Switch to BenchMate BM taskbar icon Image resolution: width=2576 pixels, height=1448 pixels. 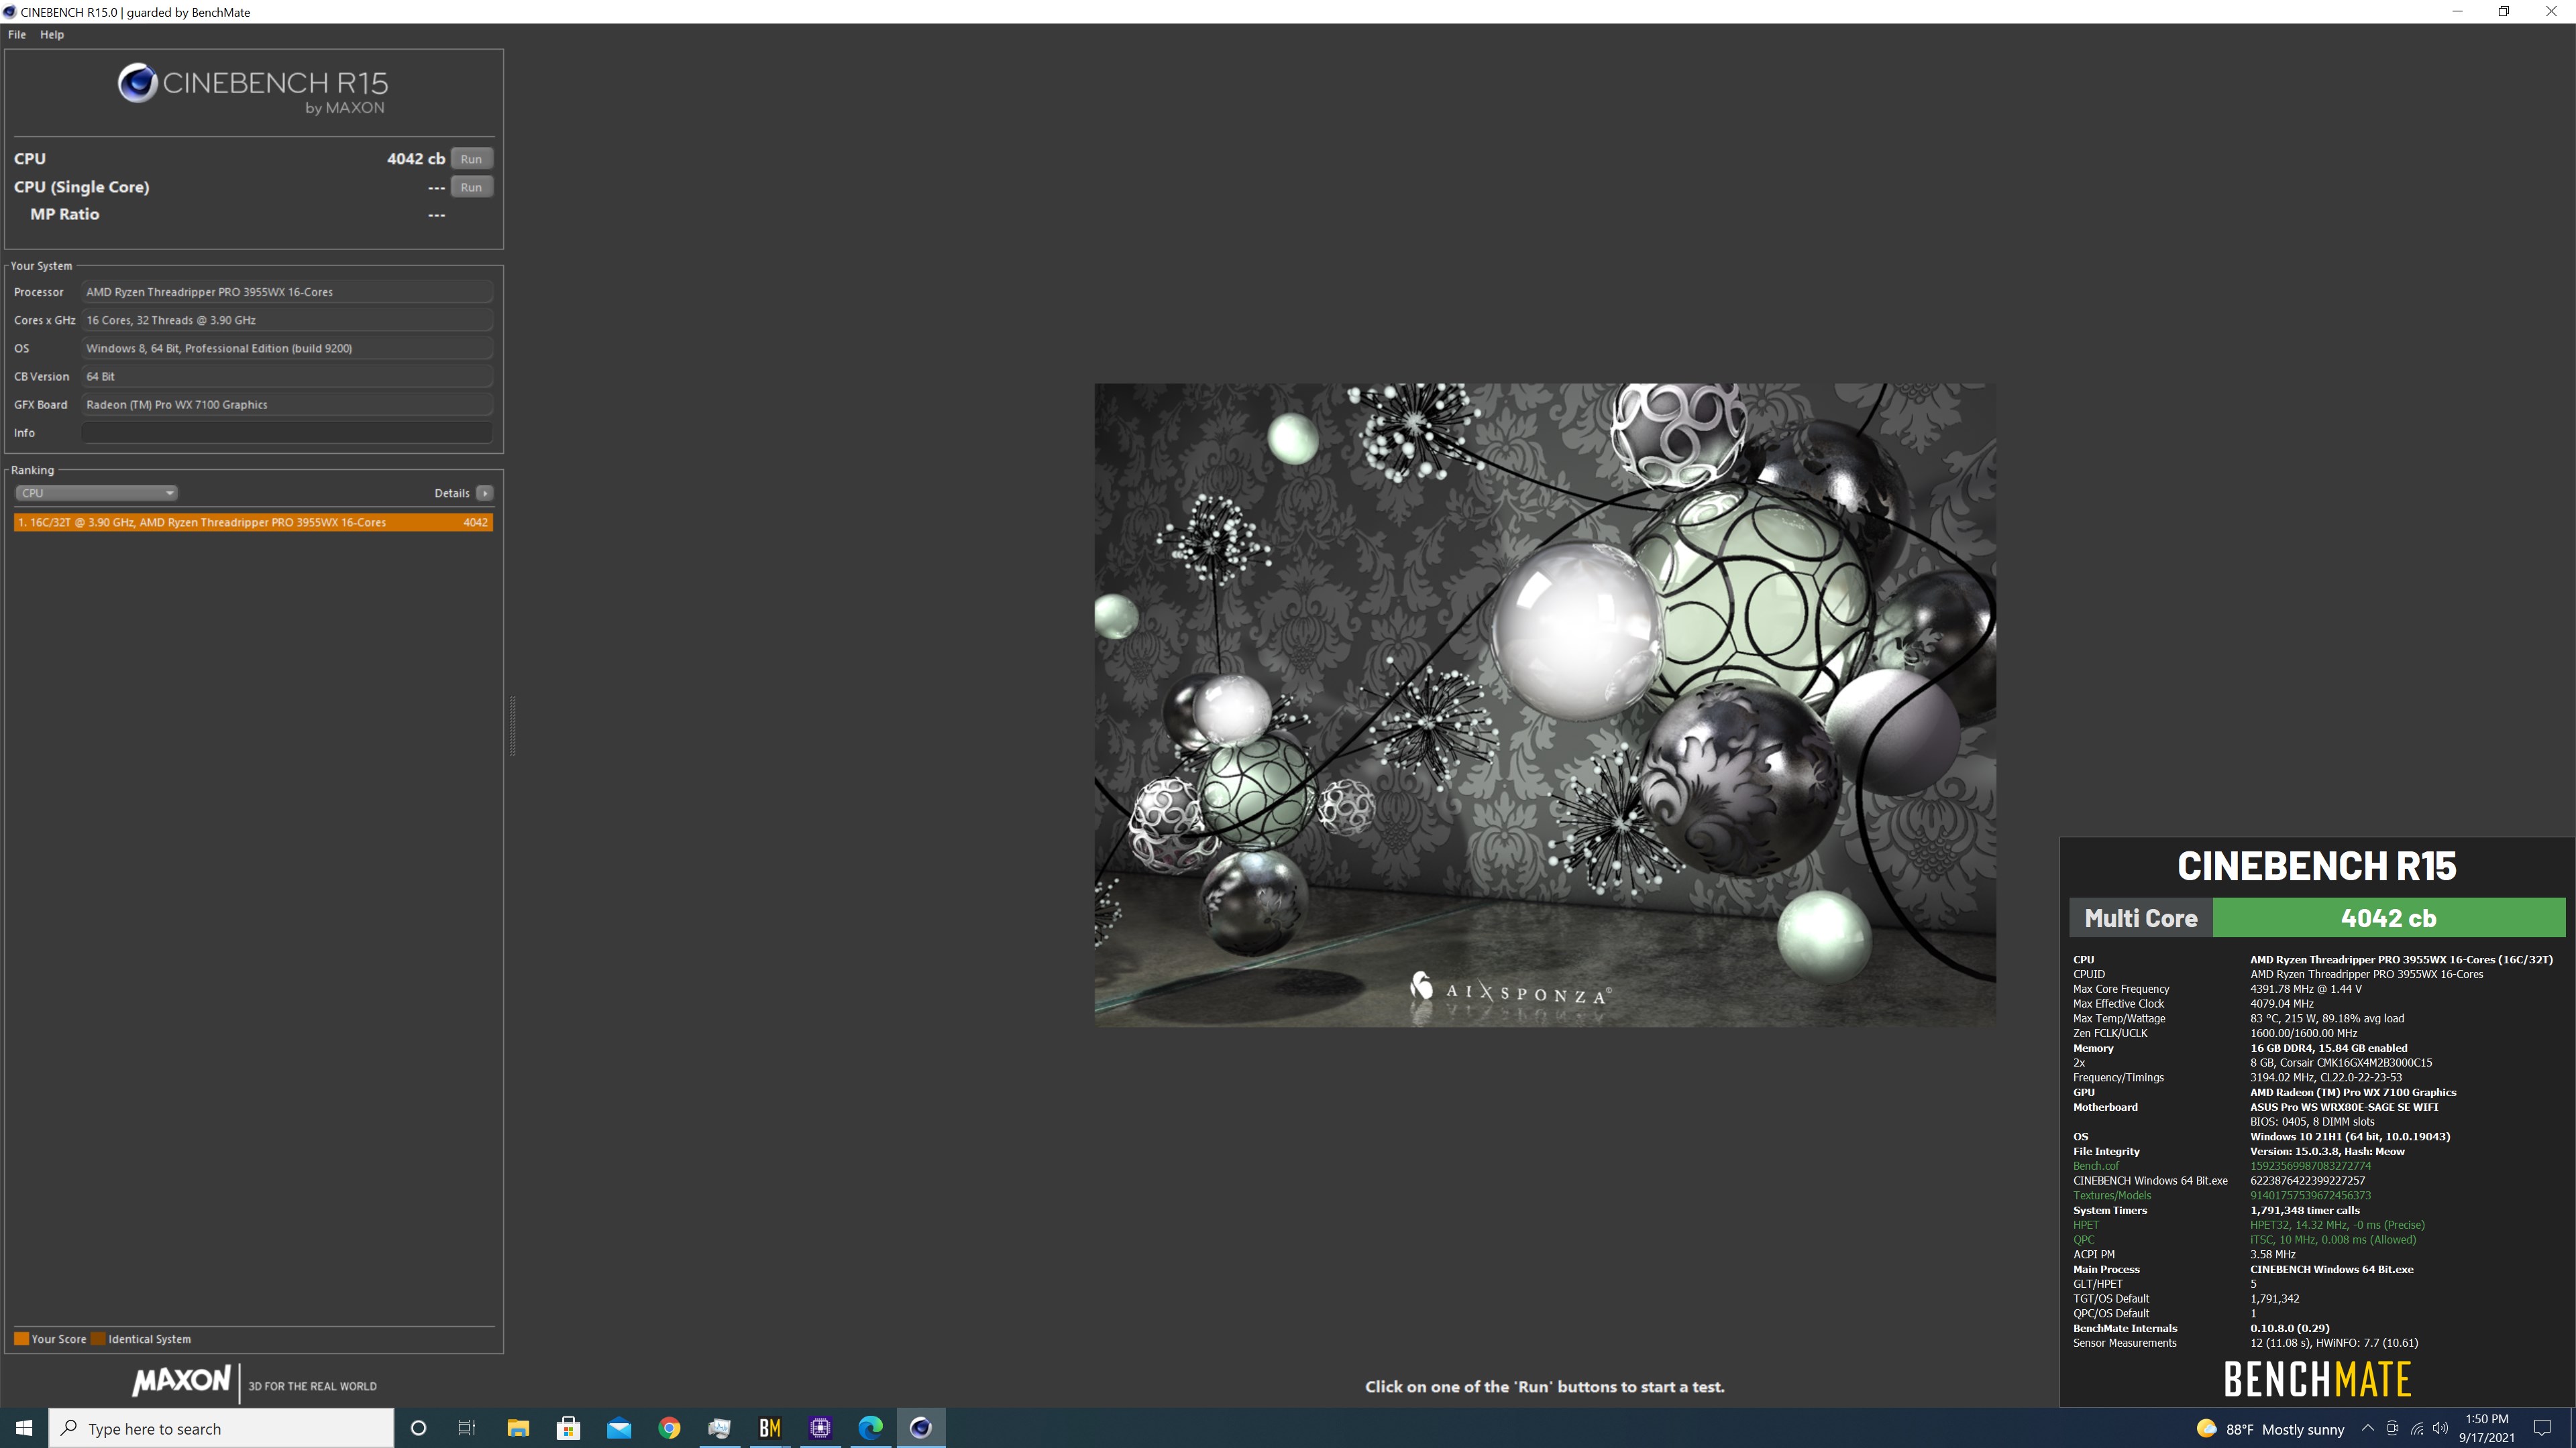click(x=770, y=1428)
